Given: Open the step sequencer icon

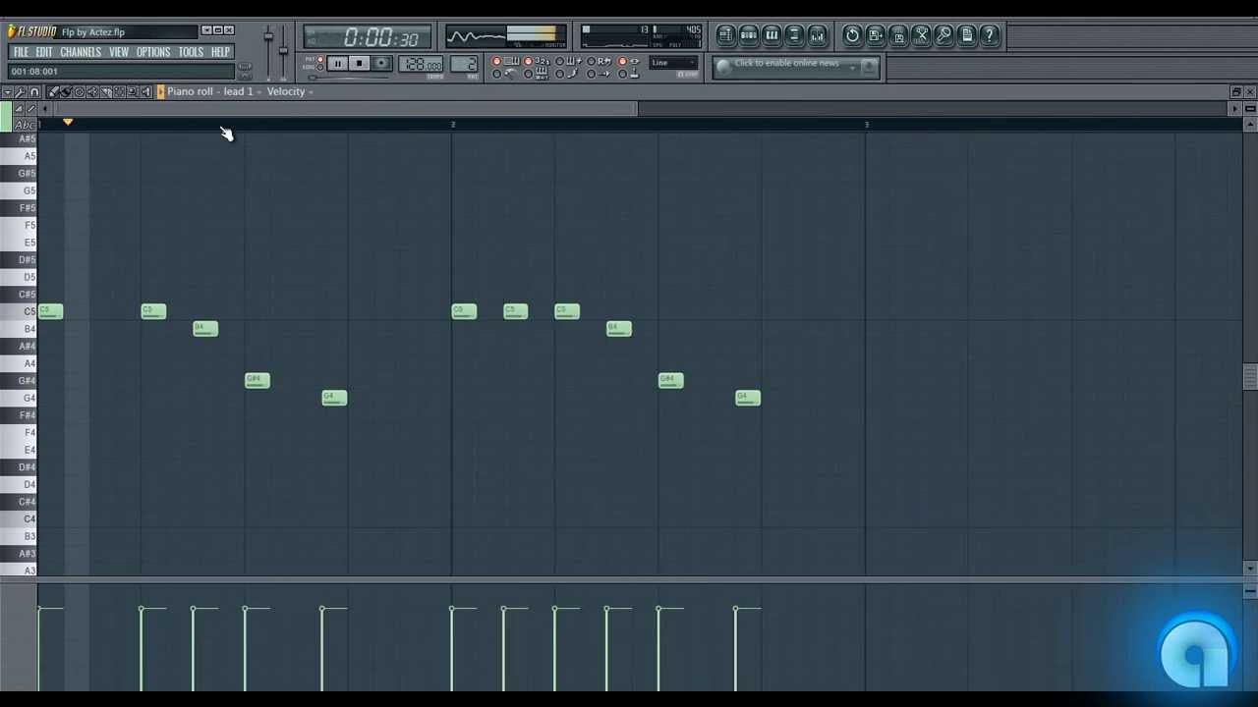Looking at the screenshot, I should pyautogui.click(x=748, y=35).
